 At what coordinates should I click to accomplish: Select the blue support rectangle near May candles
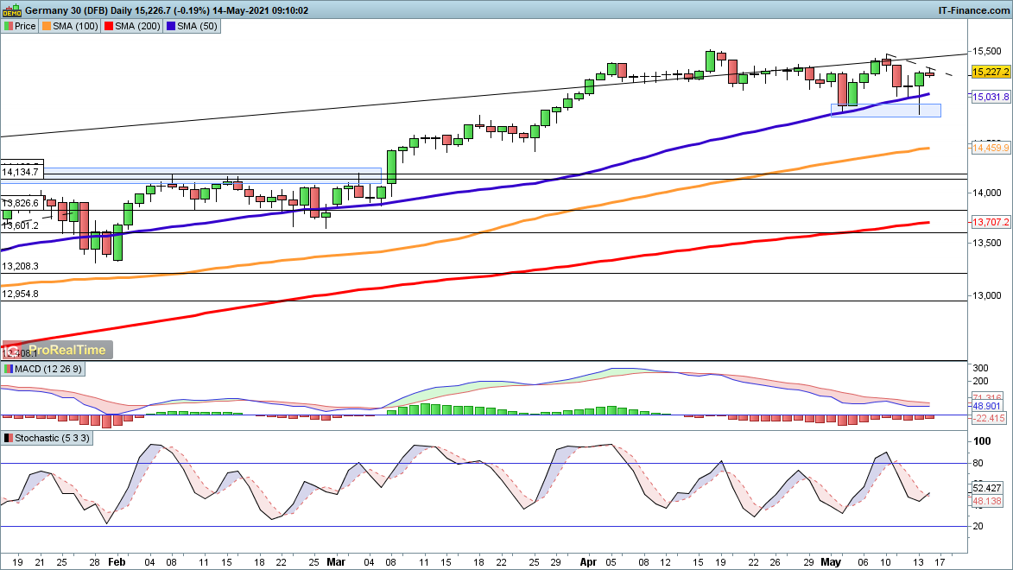click(885, 111)
